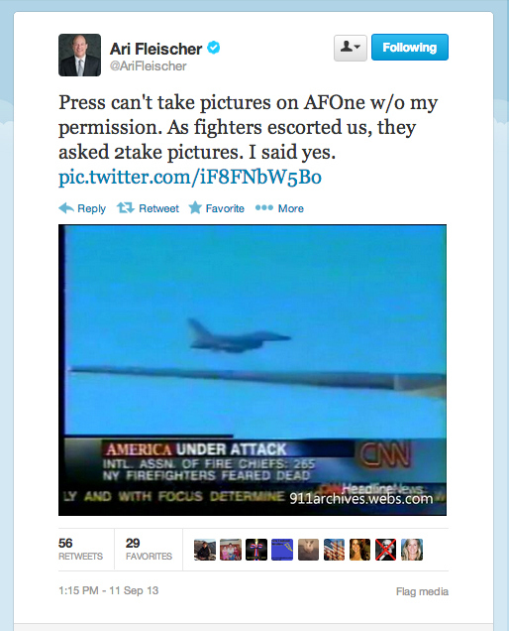Click the red-crossed avatar icon
This screenshot has height=631, width=509.
coord(385,550)
